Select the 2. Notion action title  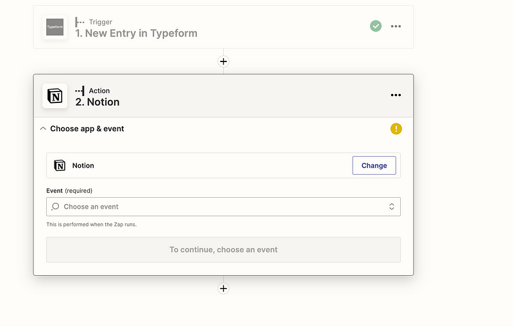pos(97,102)
